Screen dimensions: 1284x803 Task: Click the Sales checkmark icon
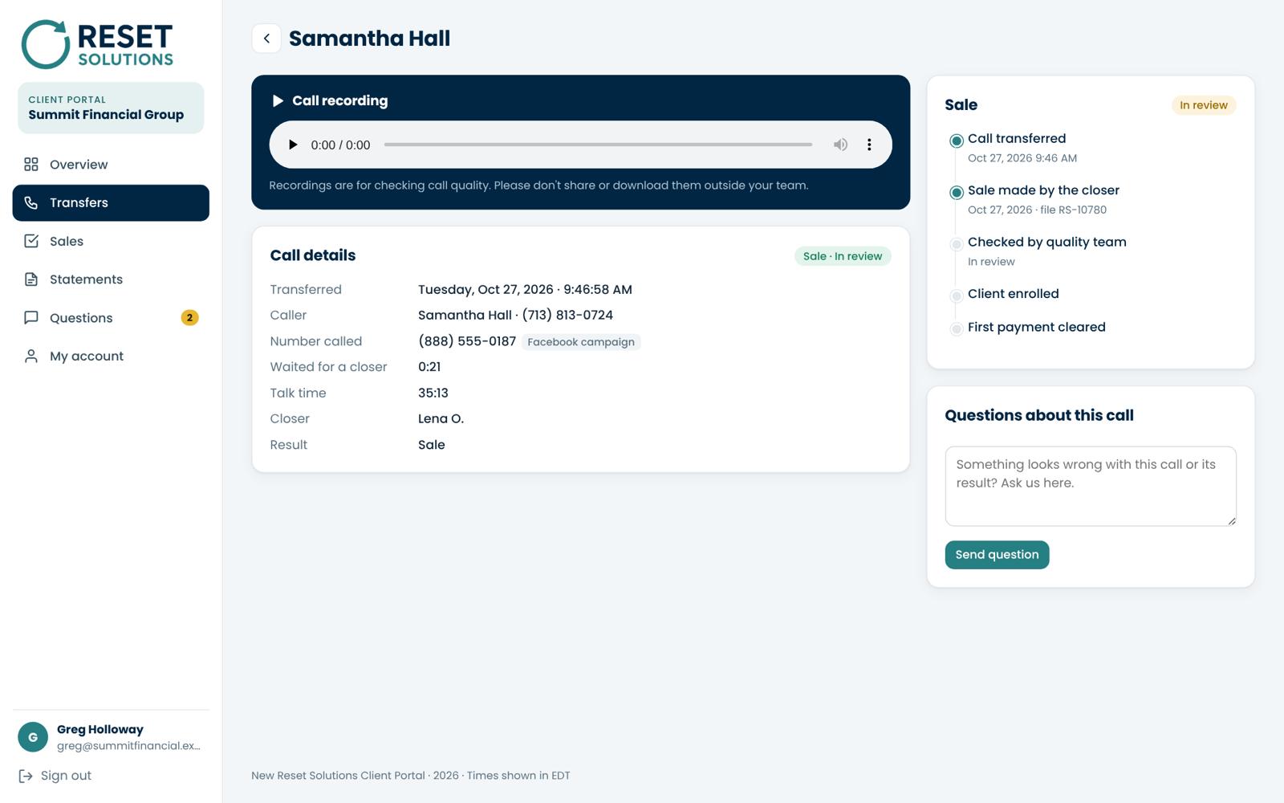[x=31, y=241]
